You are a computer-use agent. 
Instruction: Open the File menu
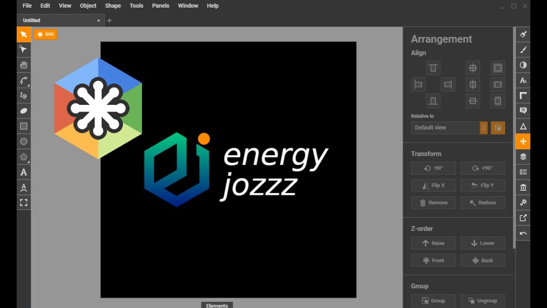click(x=27, y=6)
